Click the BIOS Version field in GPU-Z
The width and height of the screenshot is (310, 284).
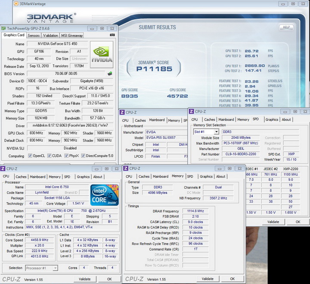pyautogui.click(x=65, y=74)
